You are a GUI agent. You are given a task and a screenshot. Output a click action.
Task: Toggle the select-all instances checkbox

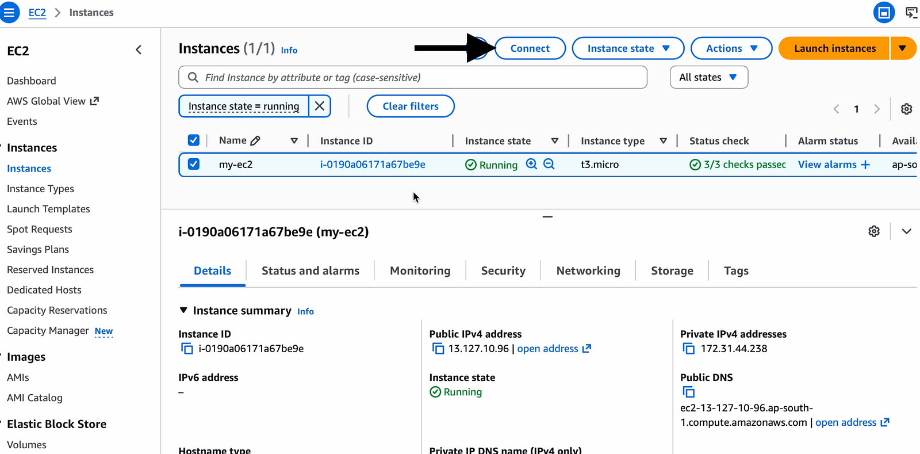coord(194,140)
